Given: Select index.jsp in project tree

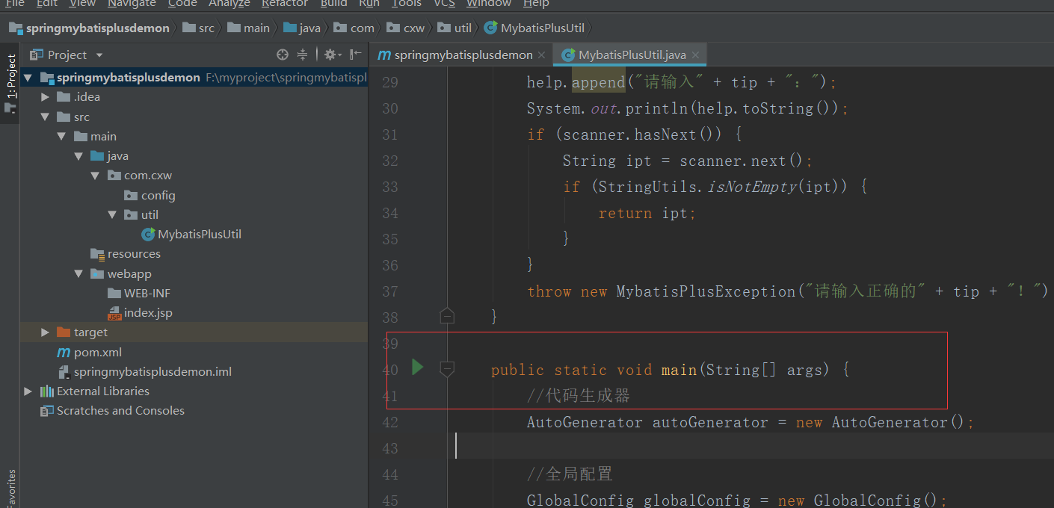Looking at the screenshot, I should [148, 313].
